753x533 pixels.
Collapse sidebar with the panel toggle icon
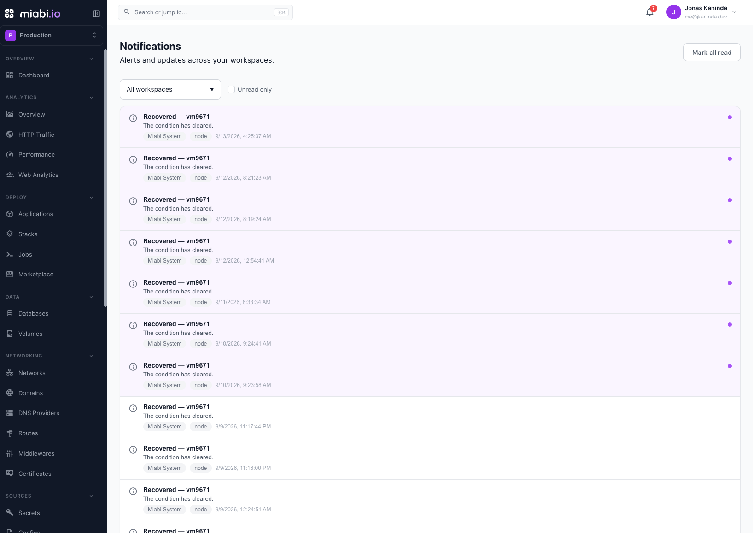(x=96, y=14)
